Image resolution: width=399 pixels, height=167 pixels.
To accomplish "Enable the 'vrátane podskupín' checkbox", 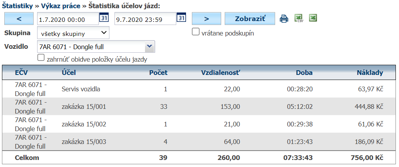I will click(x=196, y=32).
